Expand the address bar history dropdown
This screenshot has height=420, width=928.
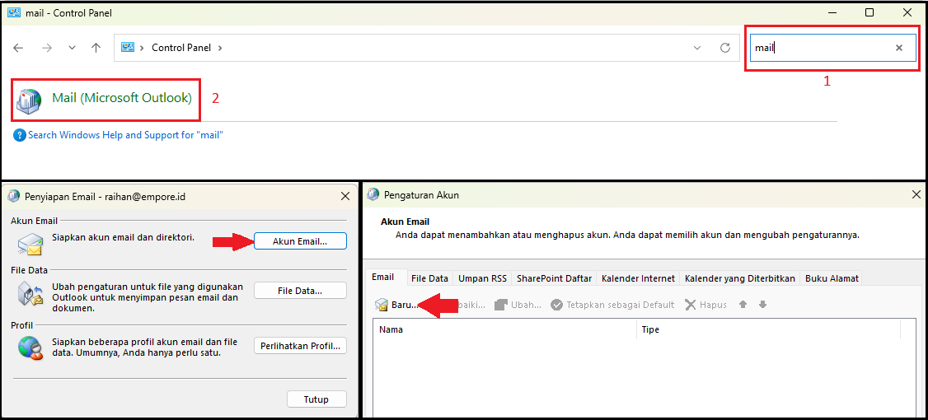[698, 48]
